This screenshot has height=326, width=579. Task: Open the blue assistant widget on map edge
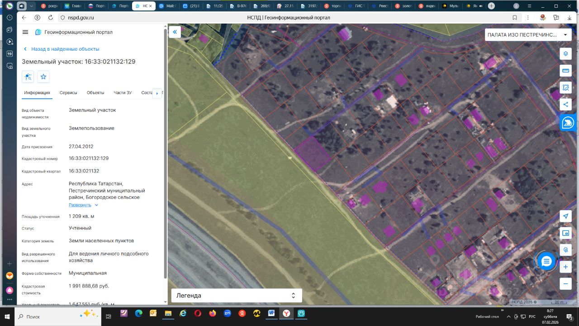click(568, 123)
